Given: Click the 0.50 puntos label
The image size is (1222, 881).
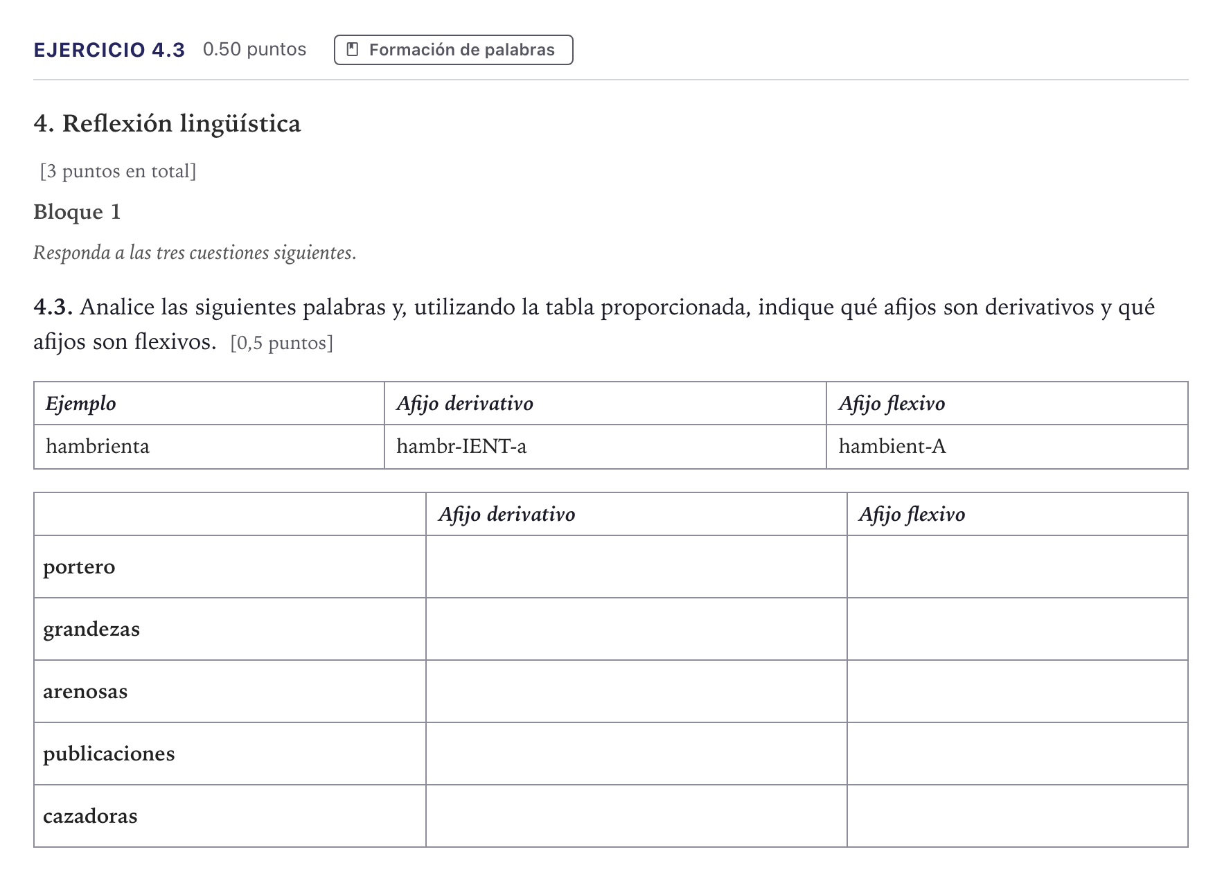Looking at the screenshot, I should point(254,49).
